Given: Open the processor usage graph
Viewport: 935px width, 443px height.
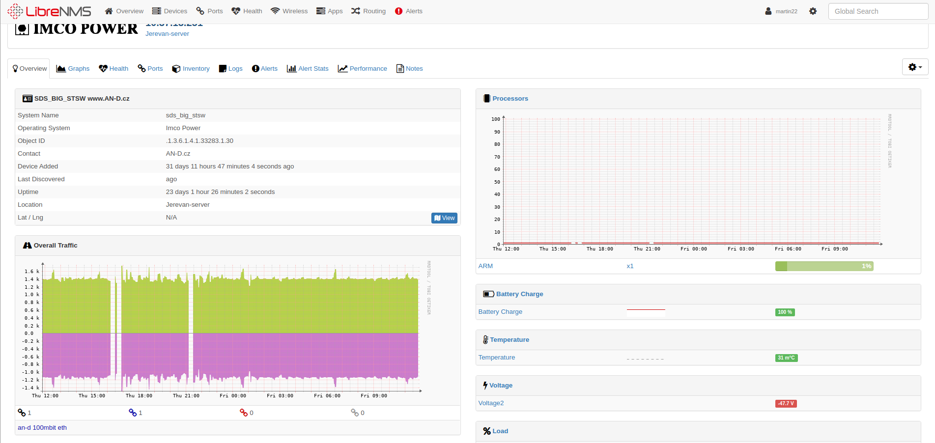Looking at the screenshot, I should coord(692,183).
